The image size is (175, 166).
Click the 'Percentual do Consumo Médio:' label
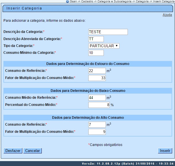(31, 105)
